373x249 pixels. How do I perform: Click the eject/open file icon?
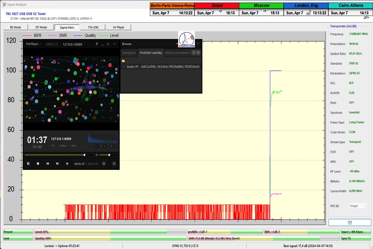point(67,164)
